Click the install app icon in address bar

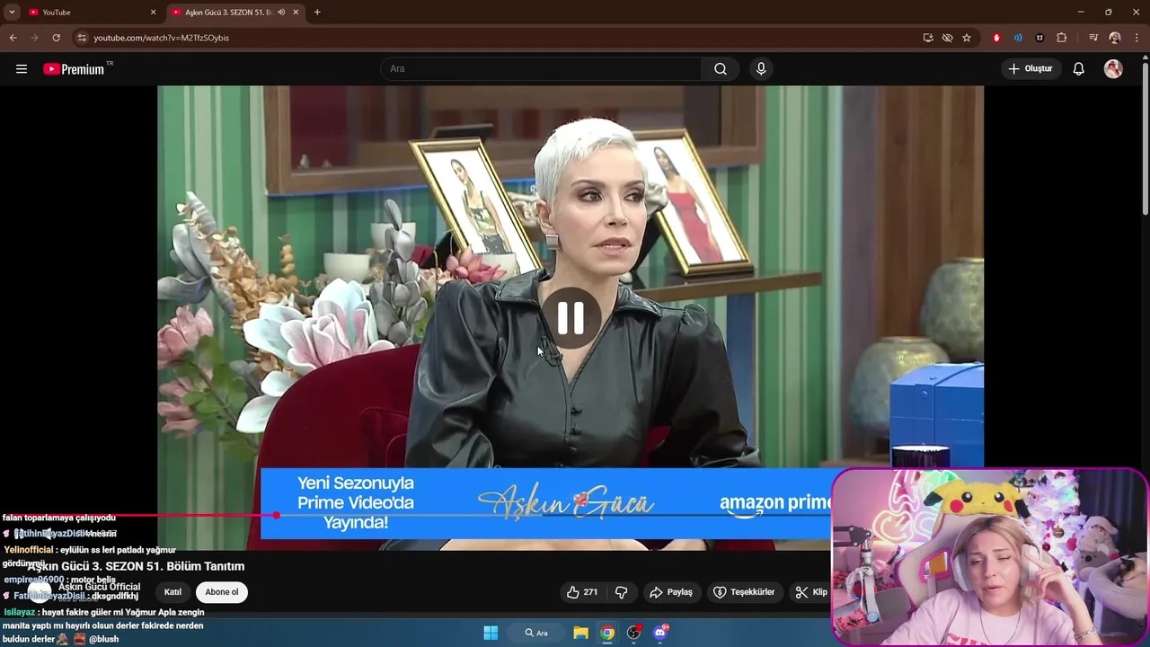tap(928, 38)
